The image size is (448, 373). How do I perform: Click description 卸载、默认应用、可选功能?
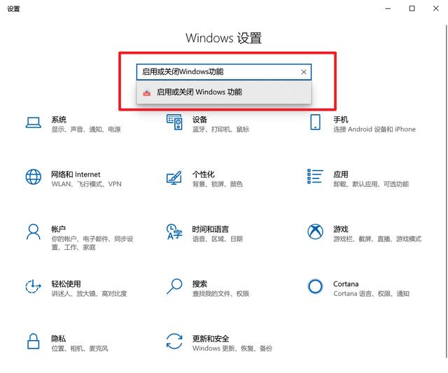tap(371, 184)
